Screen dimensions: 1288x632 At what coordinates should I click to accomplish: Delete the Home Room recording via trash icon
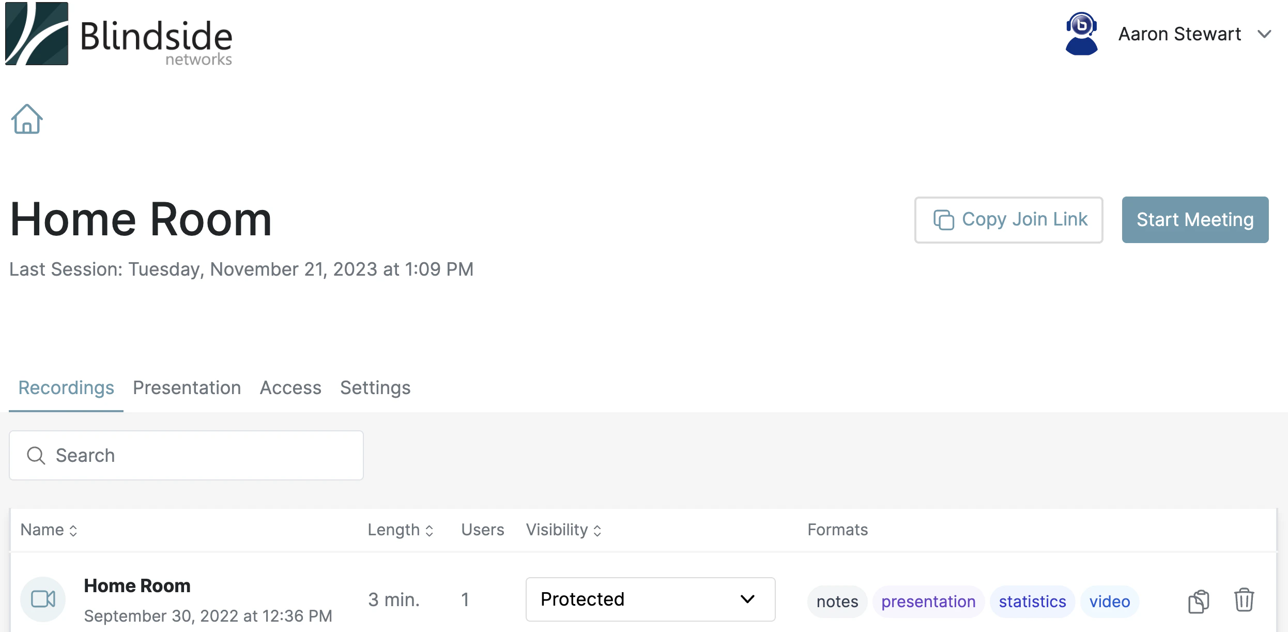1244,600
